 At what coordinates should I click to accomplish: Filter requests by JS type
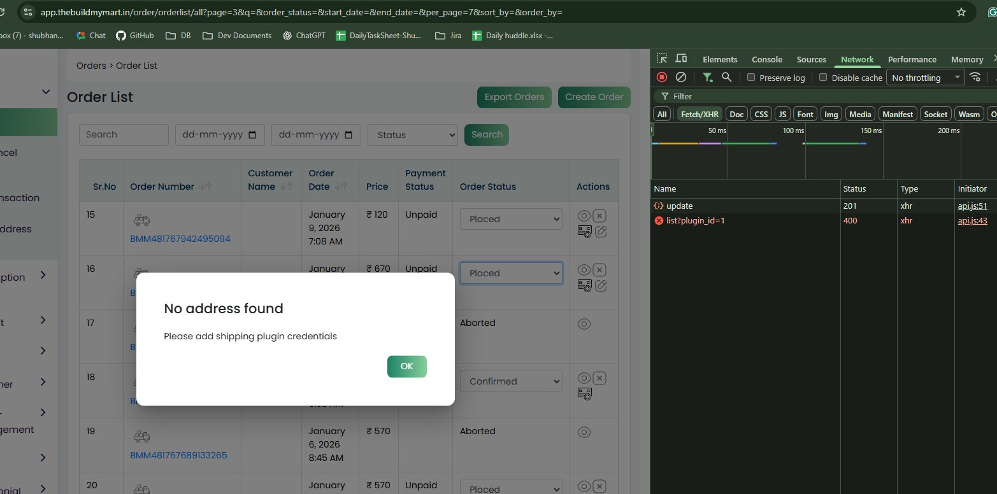pos(783,114)
